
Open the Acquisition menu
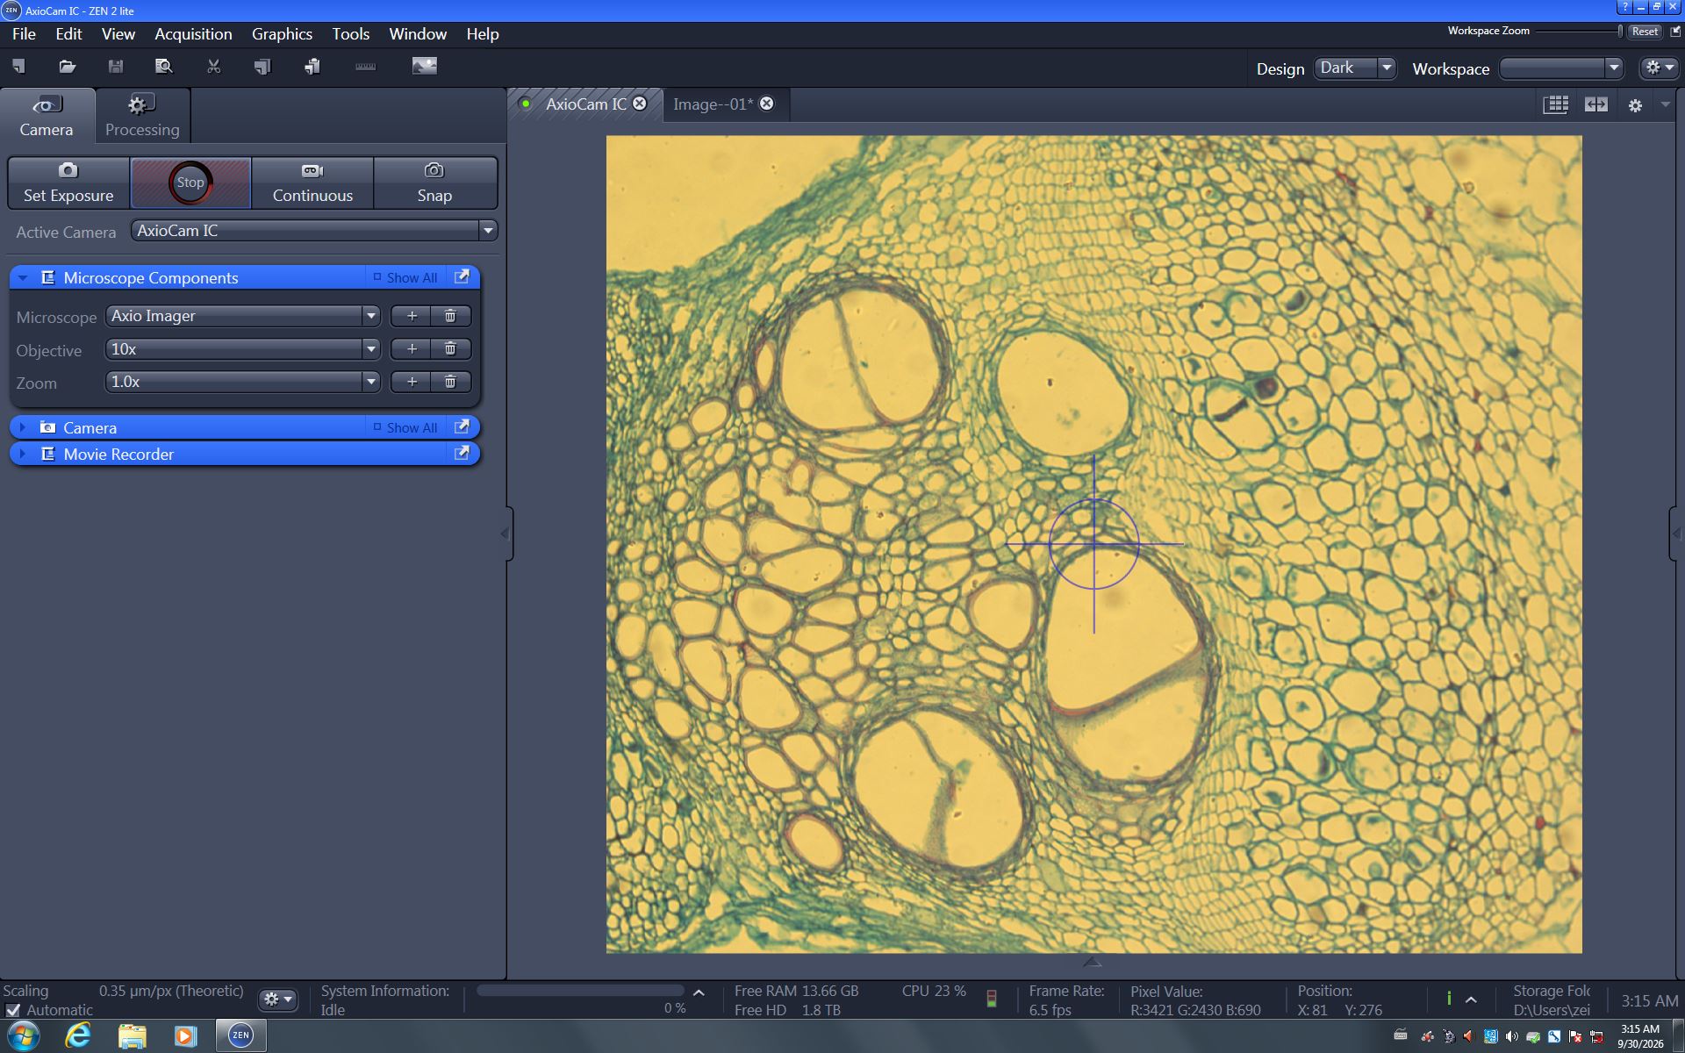click(193, 34)
